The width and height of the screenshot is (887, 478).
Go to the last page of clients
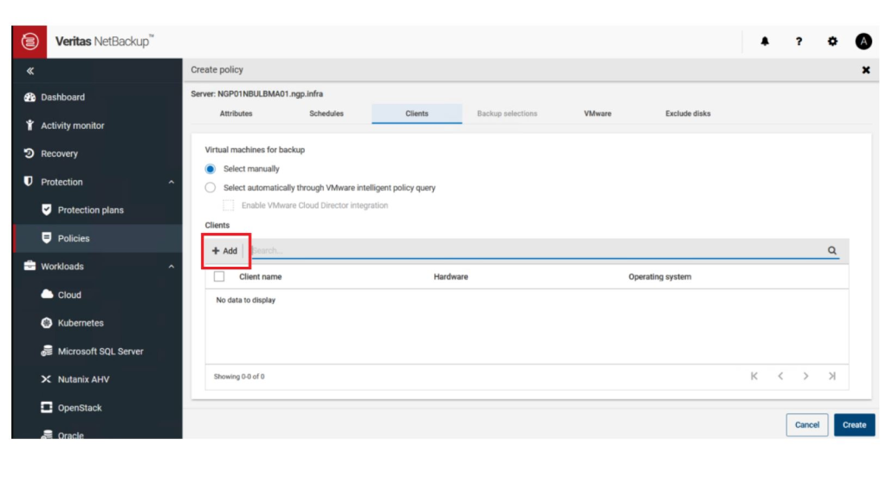tap(832, 376)
